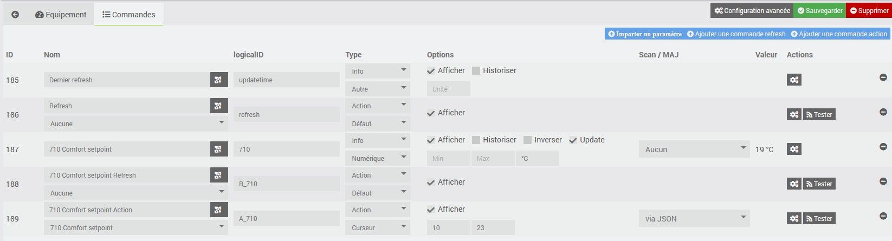Open advanced settings gear for command 185
Viewport: 892px width, 241px height.
tap(794, 80)
